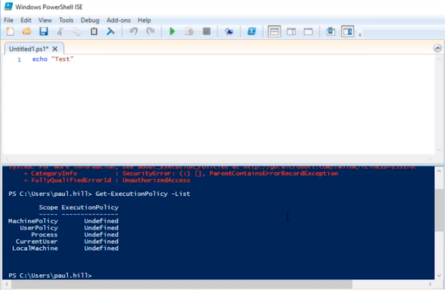The height and width of the screenshot is (290, 445).
Task: Copy selection with the Copy icon
Action: (x=77, y=31)
